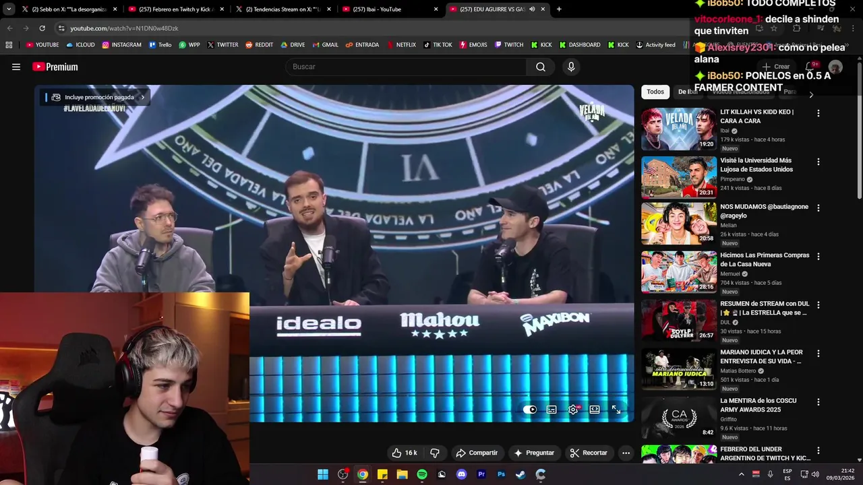
Task: Open La MENTIRA de los COSCU ARMY AWARDS thumbnail
Action: [678, 417]
